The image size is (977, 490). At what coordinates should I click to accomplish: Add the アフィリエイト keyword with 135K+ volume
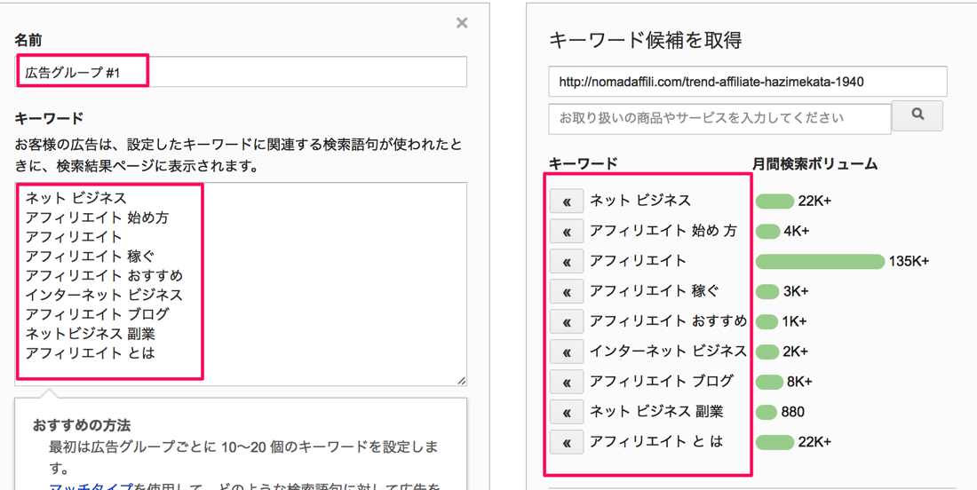[567, 262]
